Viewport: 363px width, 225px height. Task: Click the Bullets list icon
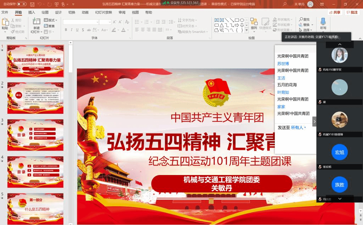coord(138,22)
